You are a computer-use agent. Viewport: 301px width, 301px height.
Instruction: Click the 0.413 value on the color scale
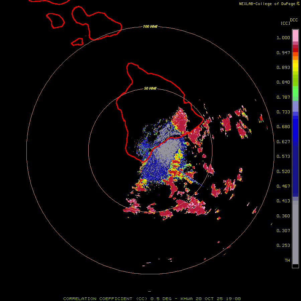click(x=283, y=201)
